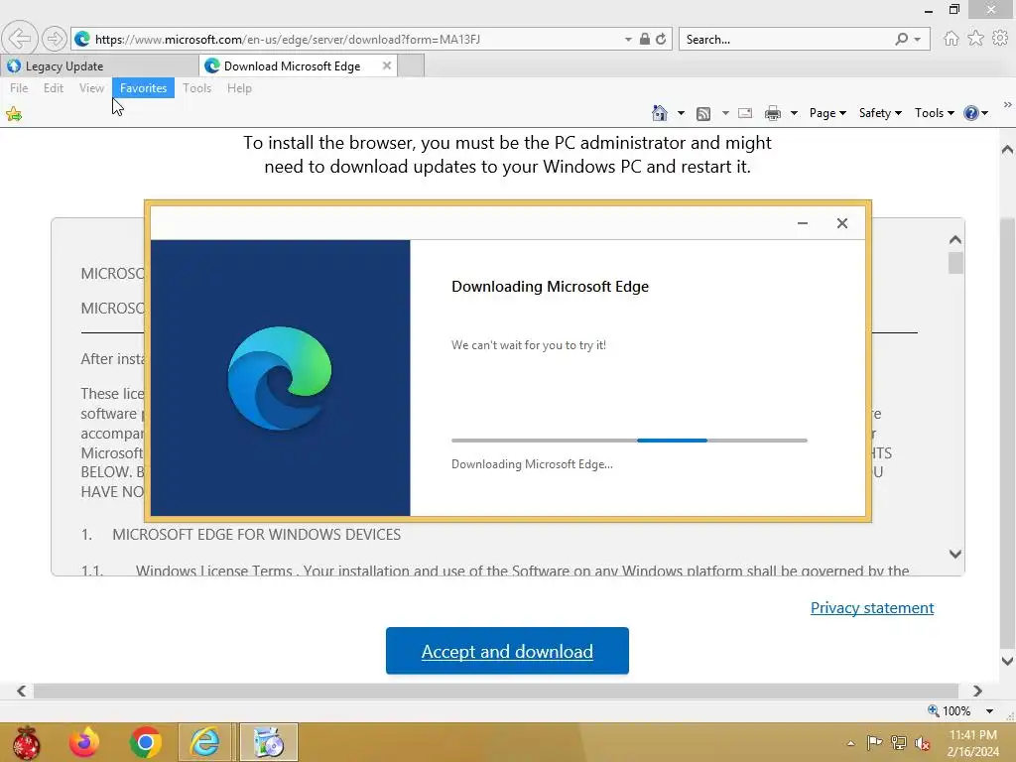
Task: Click the page vertical scrollbar down arrow
Action: pos(1007,662)
